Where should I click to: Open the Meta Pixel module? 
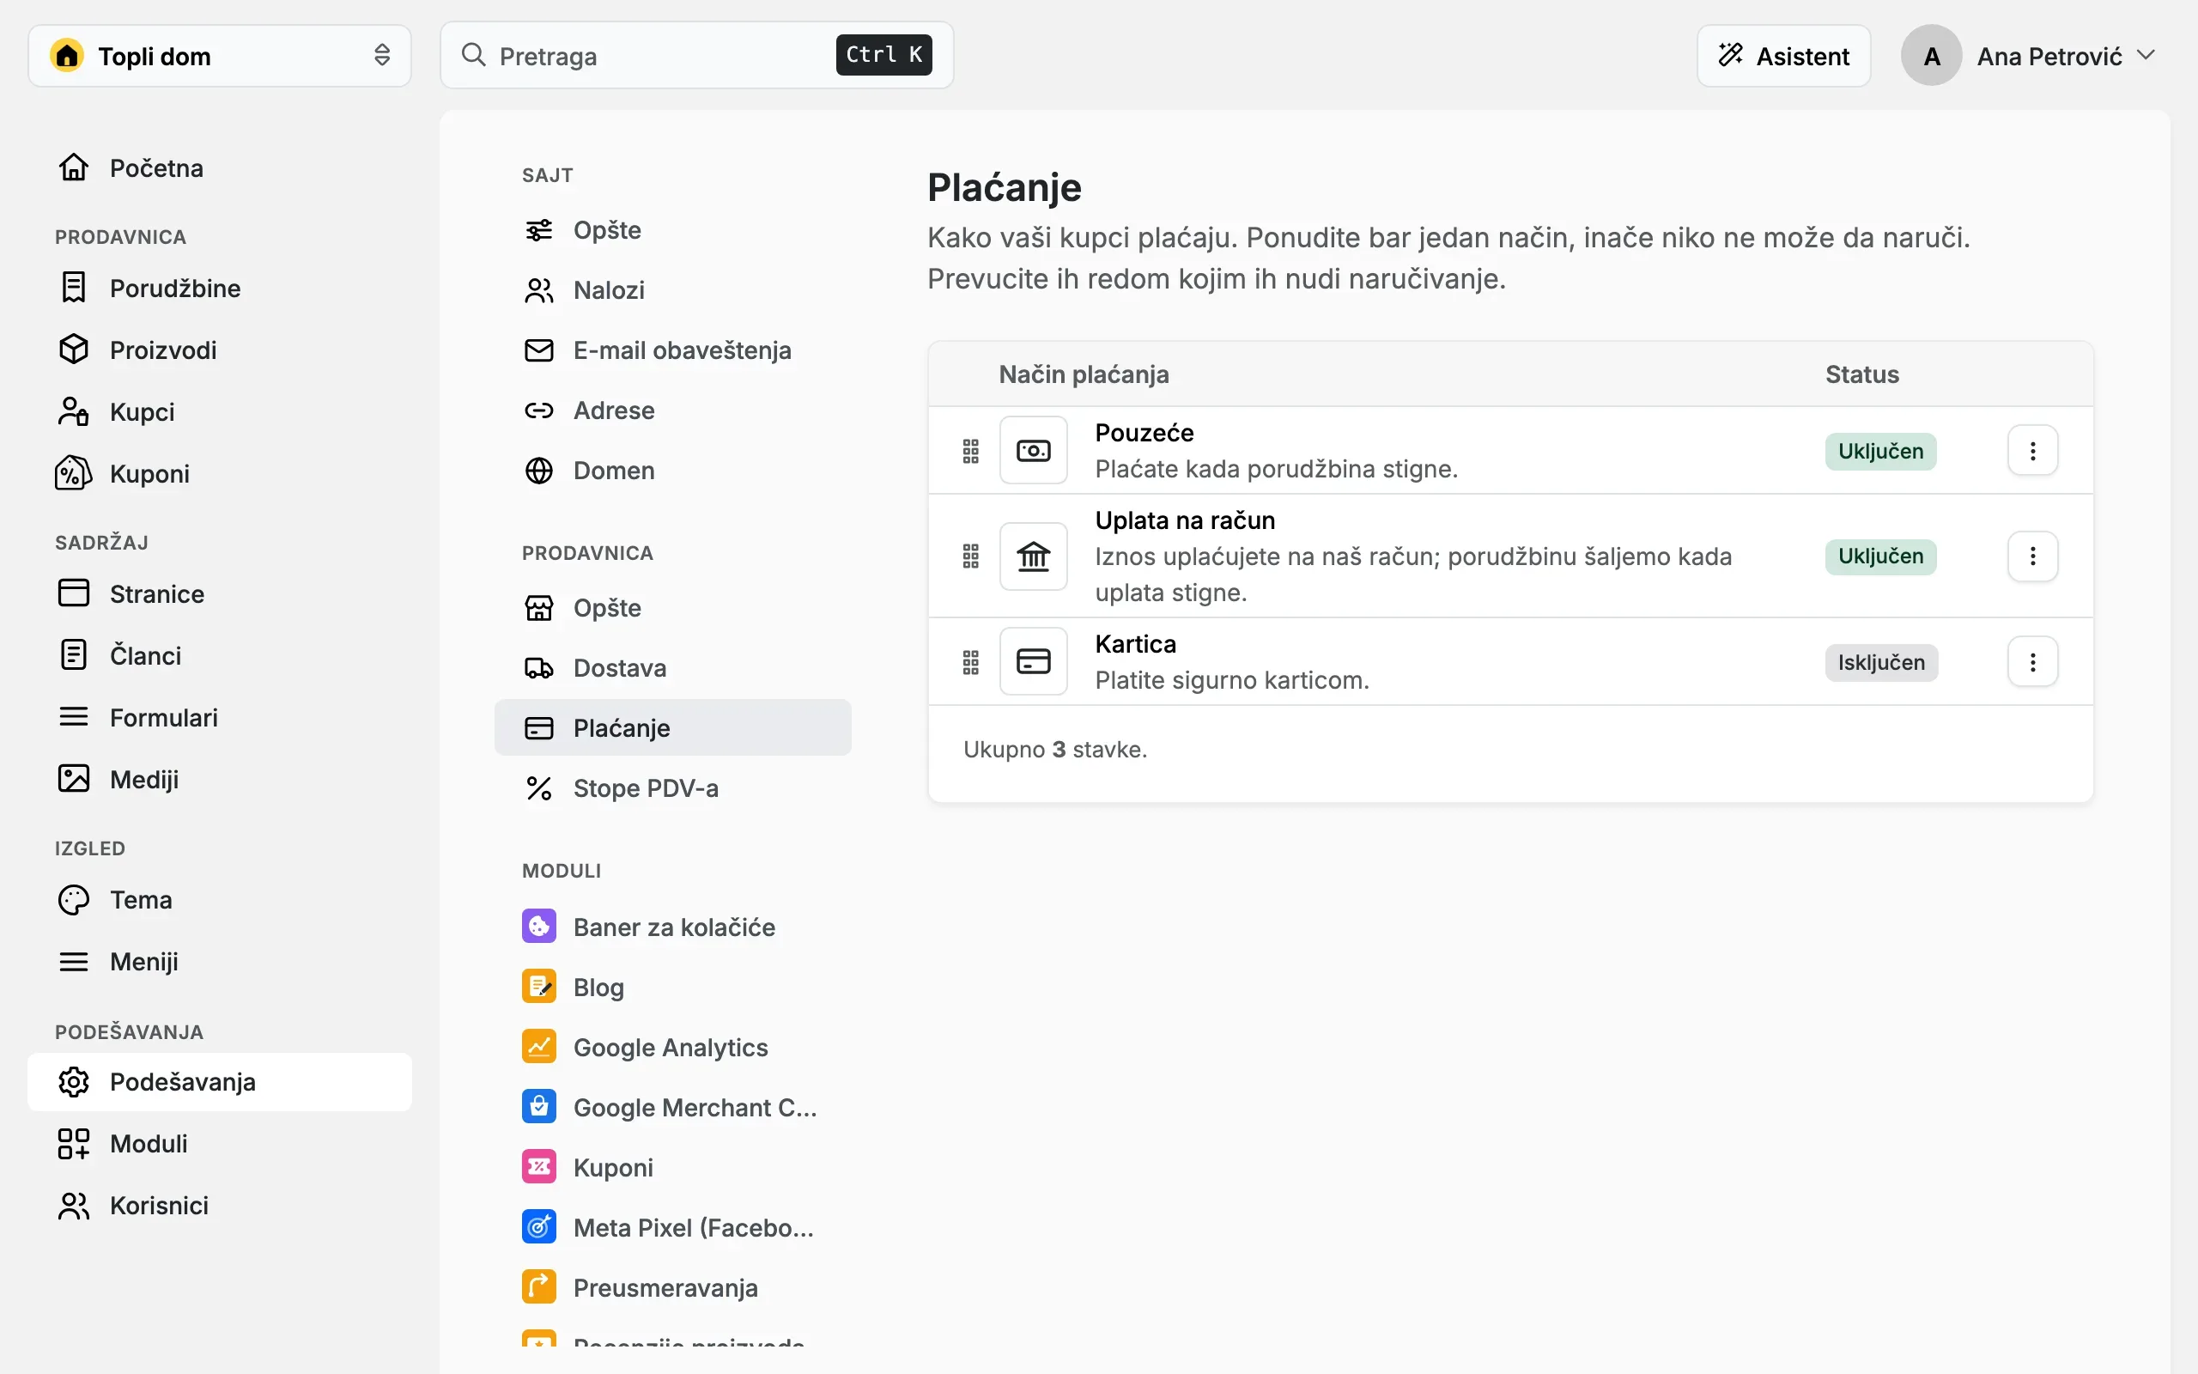coord(672,1227)
